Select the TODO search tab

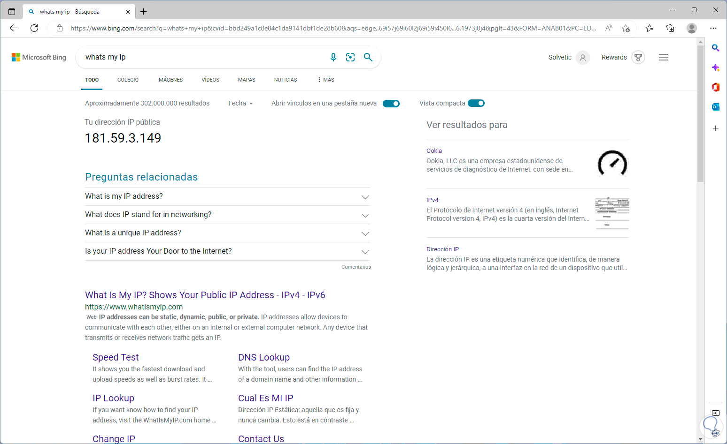tap(92, 80)
